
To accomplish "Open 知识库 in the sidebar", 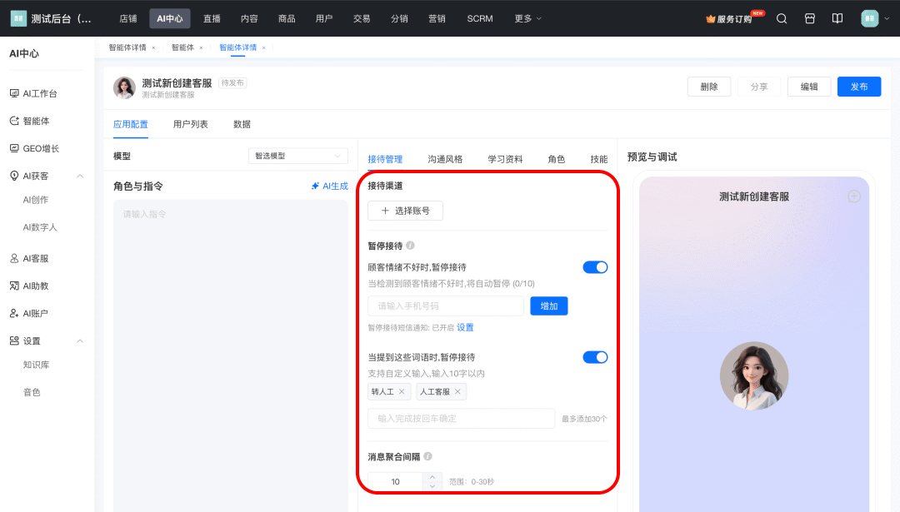I will tap(36, 365).
